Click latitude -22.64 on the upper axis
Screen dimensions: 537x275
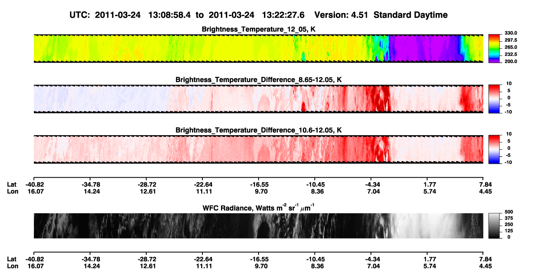pos(203,184)
